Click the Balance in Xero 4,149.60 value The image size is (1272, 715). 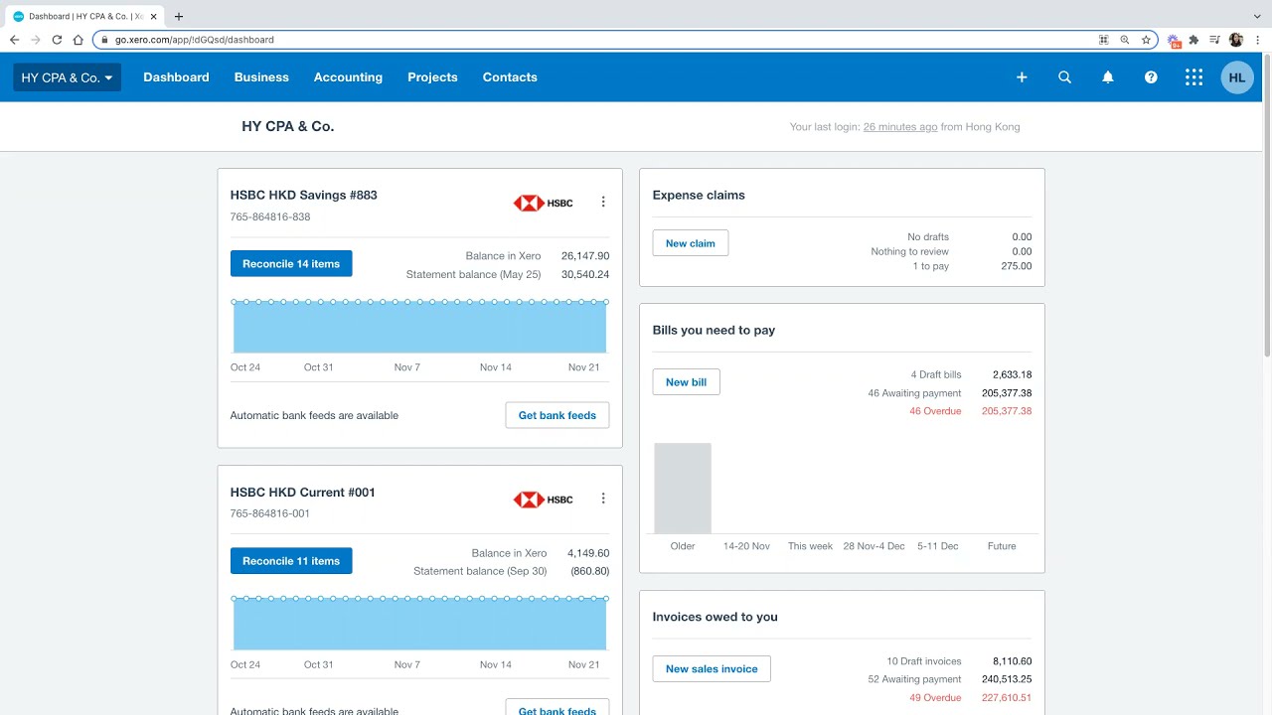pos(588,553)
